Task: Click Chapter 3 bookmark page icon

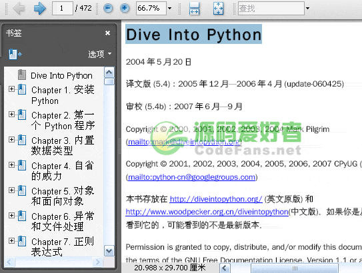Action: point(22,140)
